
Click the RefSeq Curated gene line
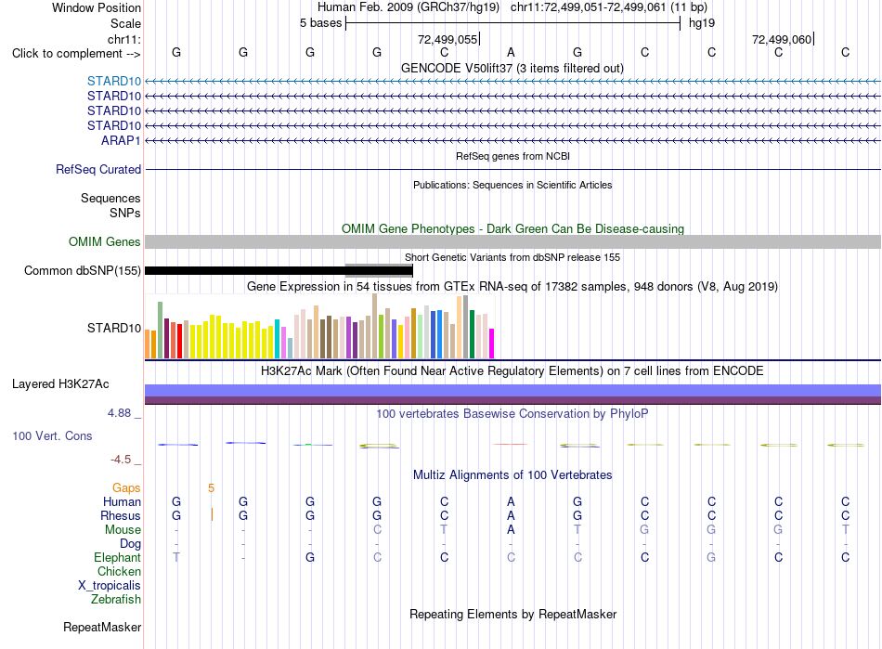pyautogui.click(x=512, y=169)
